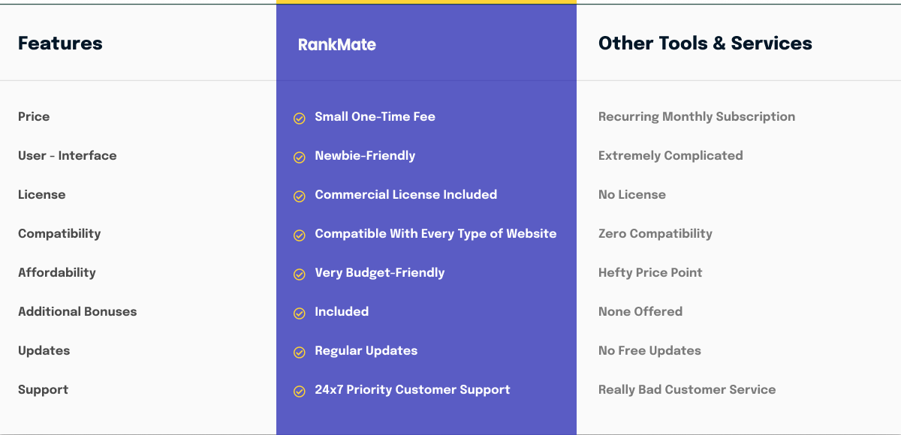
Task: Select the Features column heading
Action: click(60, 43)
